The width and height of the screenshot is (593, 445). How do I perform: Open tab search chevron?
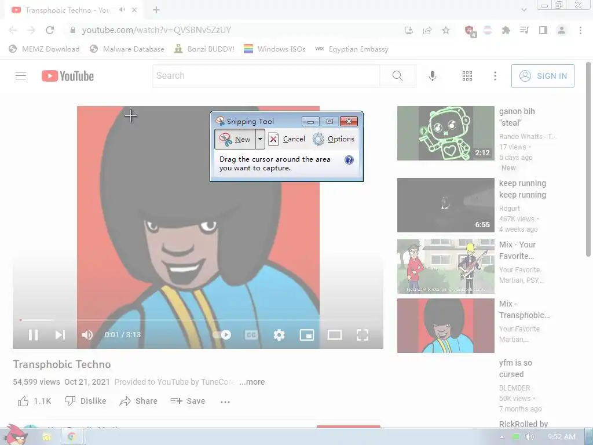point(524,10)
